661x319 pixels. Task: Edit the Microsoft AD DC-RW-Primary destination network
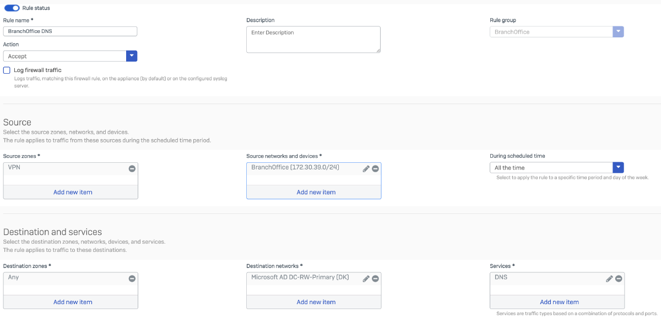(x=366, y=278)
